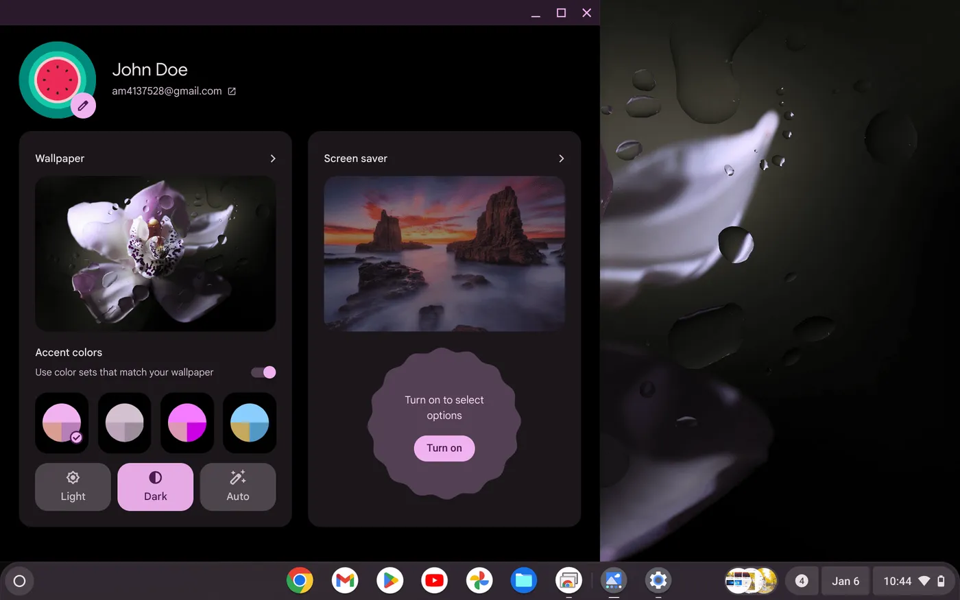
Task: Open Settings gear from the shelf
Action: coord(658,581)
